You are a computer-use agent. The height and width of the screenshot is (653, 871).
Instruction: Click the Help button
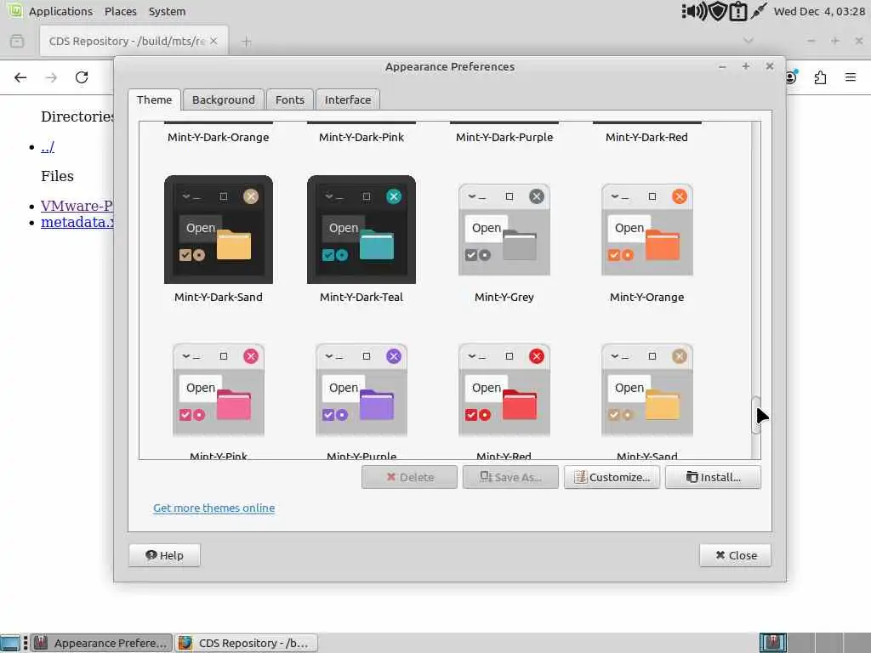164,555
